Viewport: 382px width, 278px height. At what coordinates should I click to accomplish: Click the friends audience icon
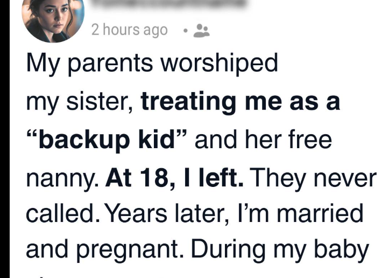[x=202, y=30]
